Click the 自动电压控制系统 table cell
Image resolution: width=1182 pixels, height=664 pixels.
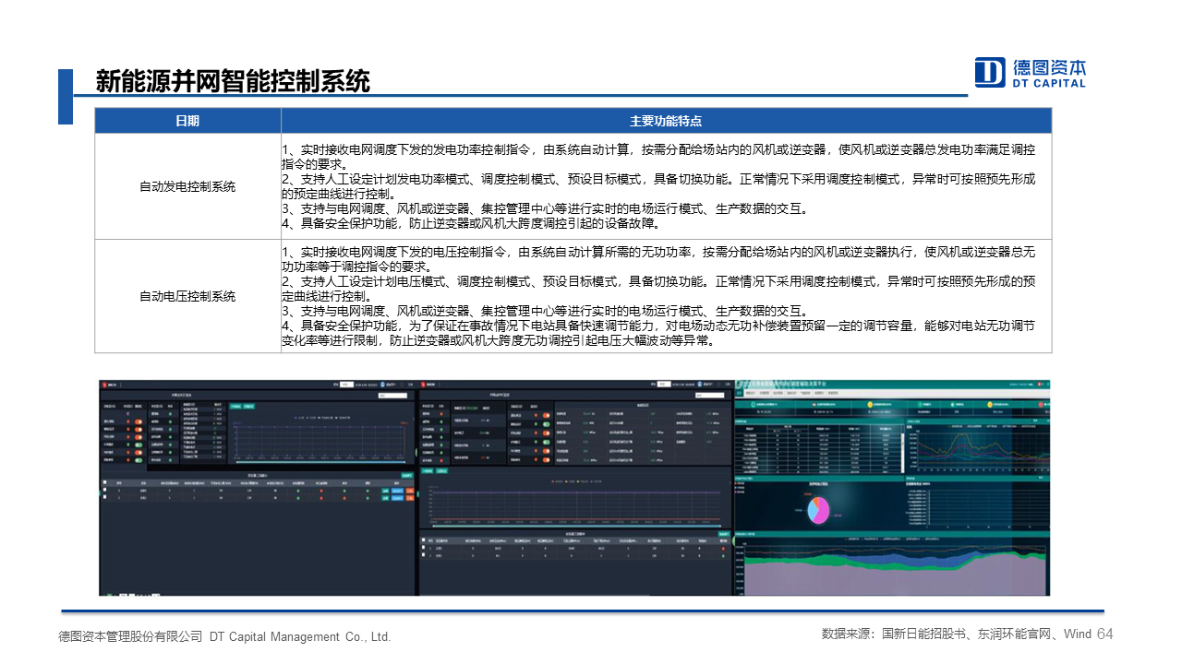[x=187, y=296]
